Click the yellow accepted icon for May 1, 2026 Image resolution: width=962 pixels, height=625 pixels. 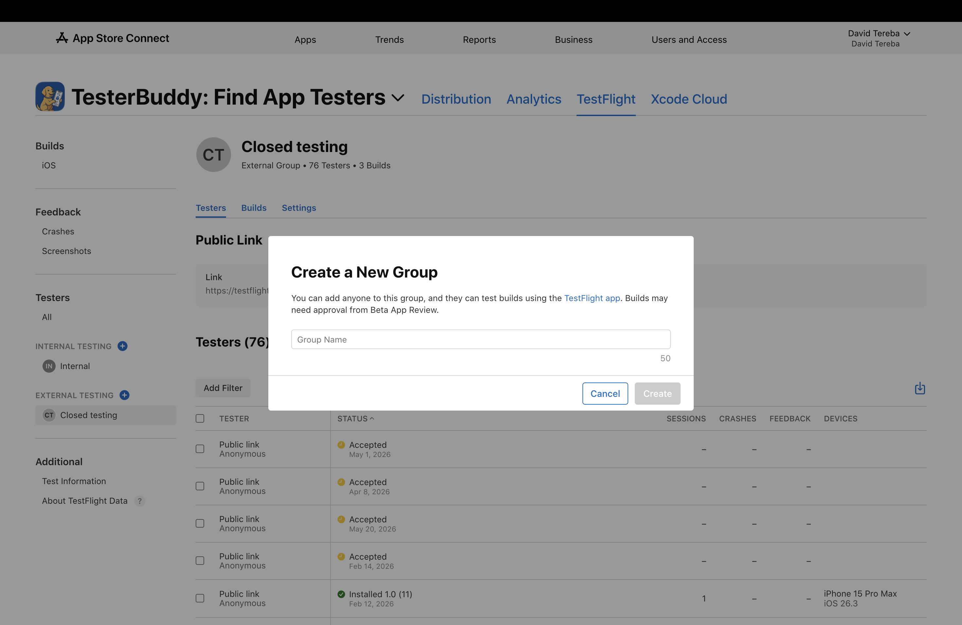[341, 445]
